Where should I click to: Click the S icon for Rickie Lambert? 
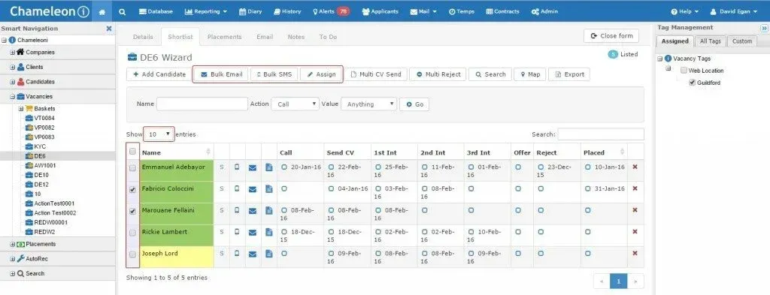(222, 232)
